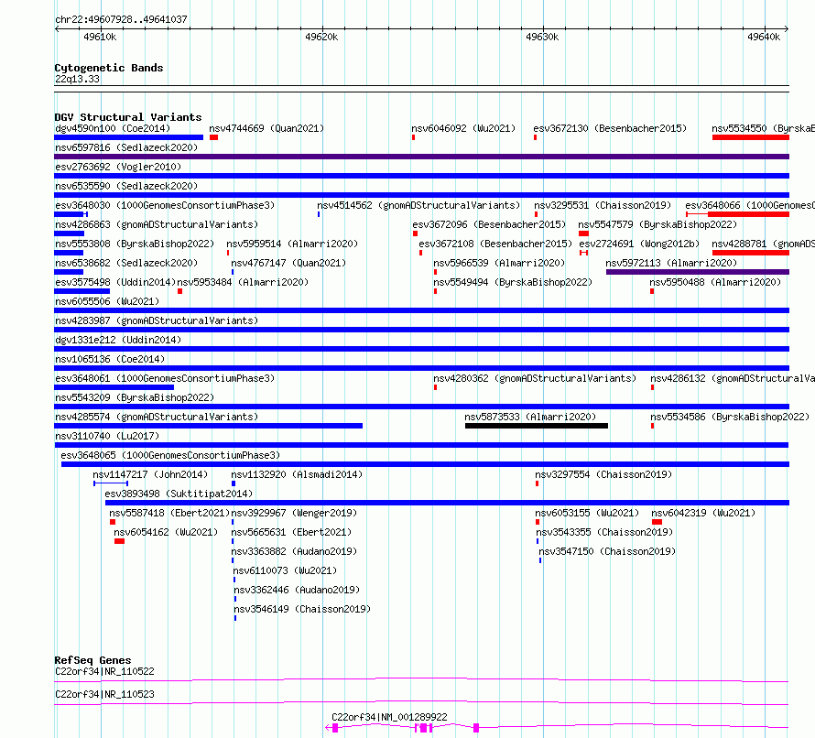
Task: Open the C22orf34|NR_110523 gene entry
Action: [105, 694]
